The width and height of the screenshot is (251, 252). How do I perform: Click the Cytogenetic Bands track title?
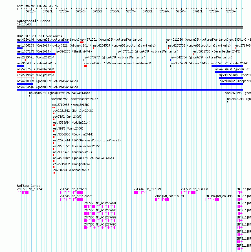click(33, 21)
